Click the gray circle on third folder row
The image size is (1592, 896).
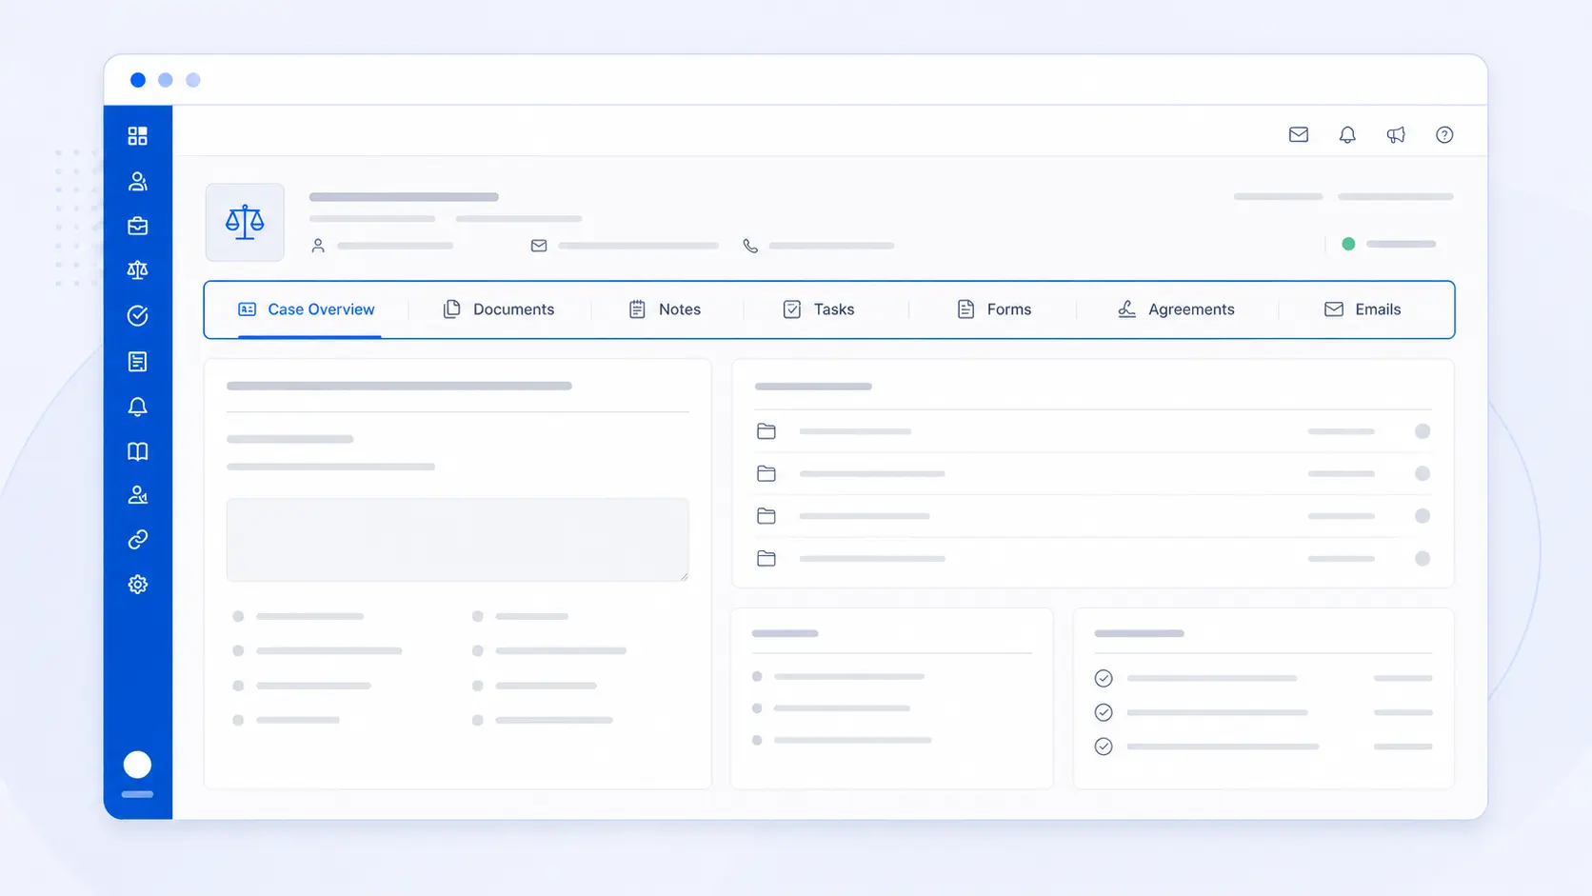1423,516
